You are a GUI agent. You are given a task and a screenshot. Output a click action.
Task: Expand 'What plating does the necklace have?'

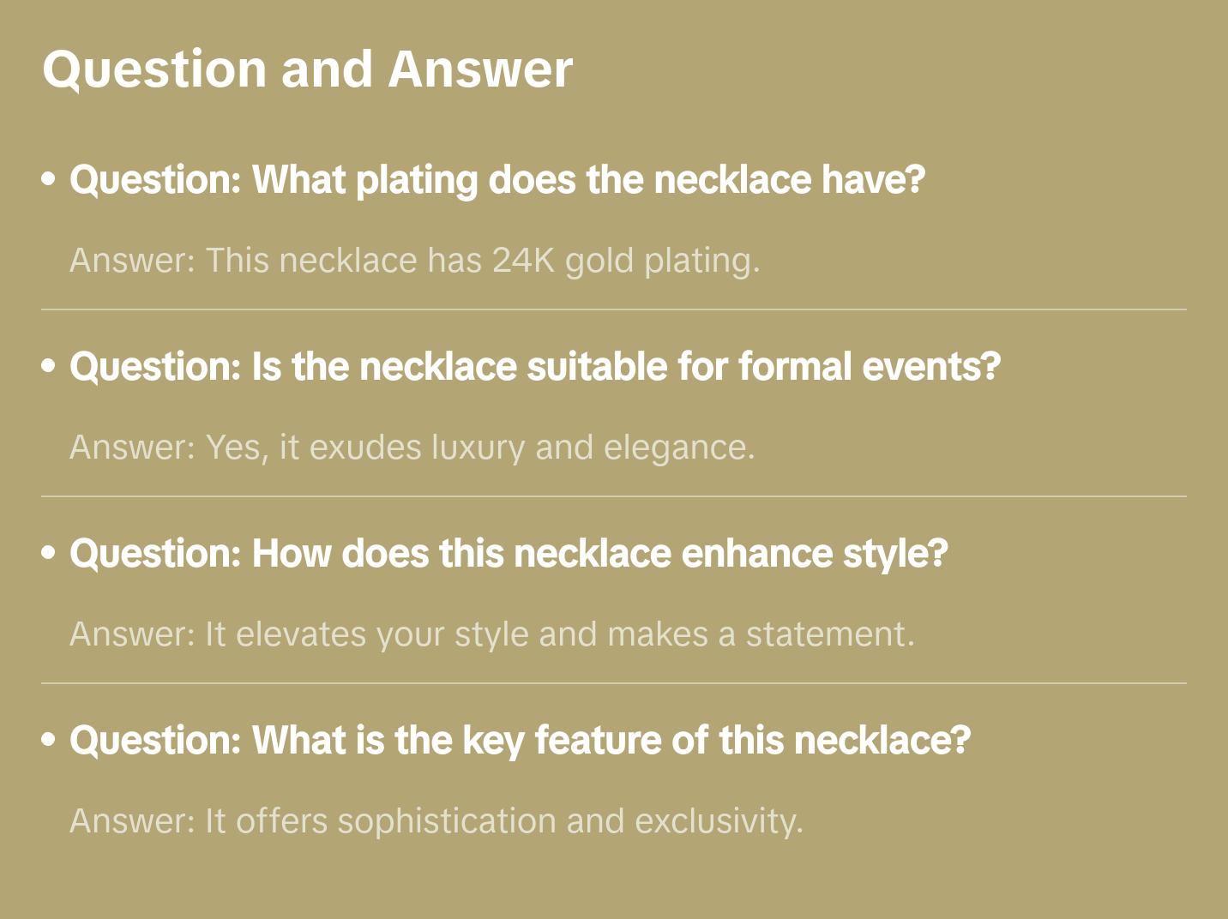(x=497, y=180)
